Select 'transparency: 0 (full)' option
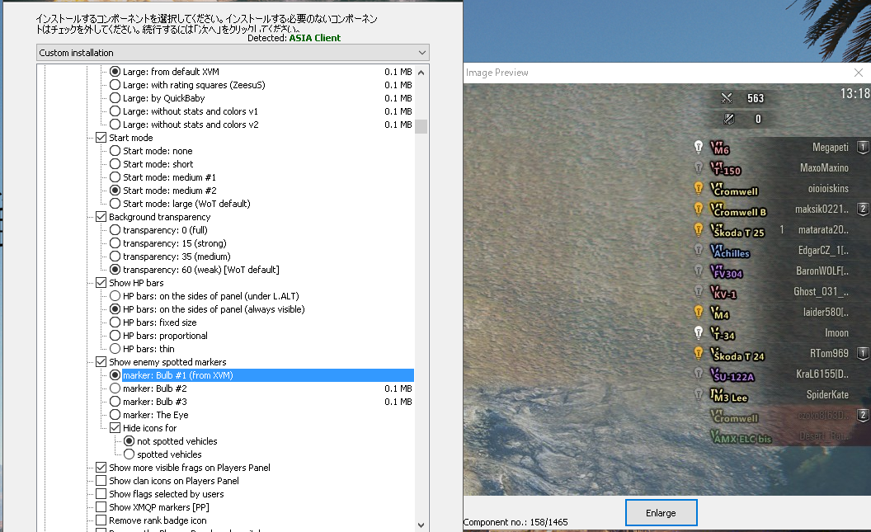This screenshot has width=871, height=532. (115, 230)
